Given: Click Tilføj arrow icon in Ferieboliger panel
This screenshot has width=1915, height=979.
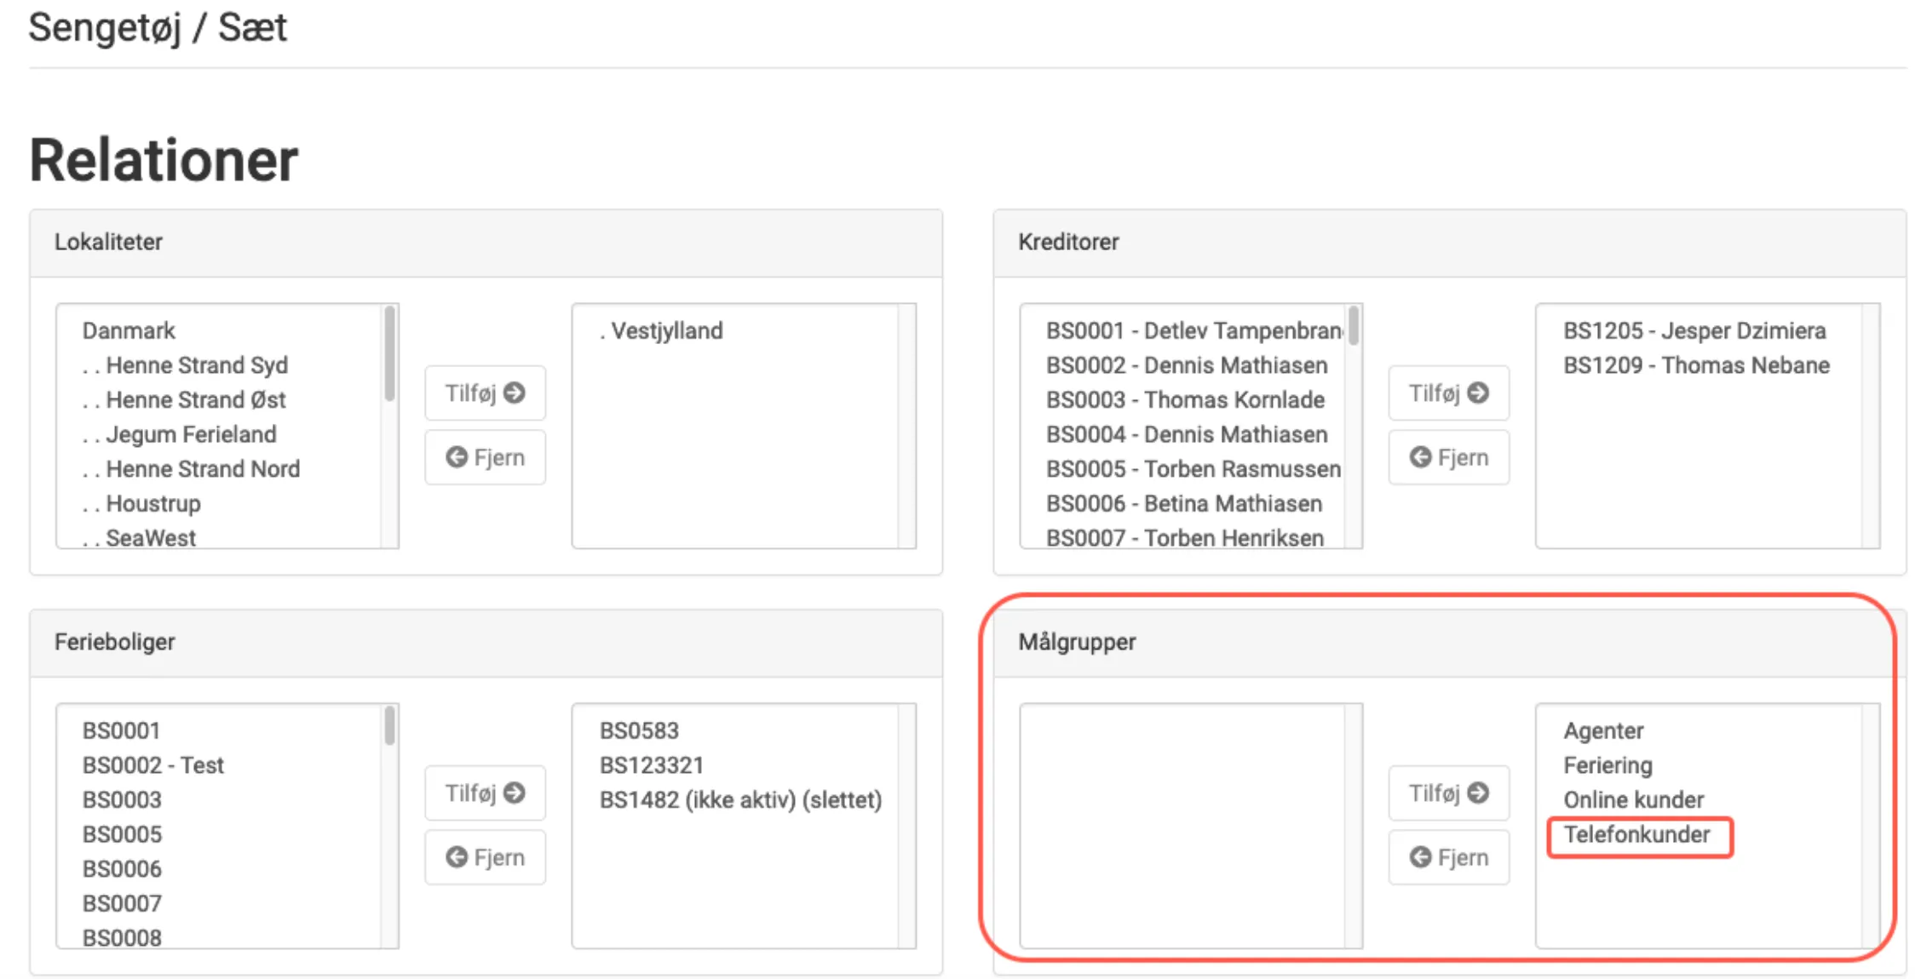Looking at the screenshot, I should [x=514, y=793].
